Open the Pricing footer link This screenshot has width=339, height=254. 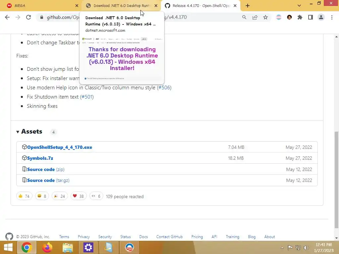coord(197,237)
